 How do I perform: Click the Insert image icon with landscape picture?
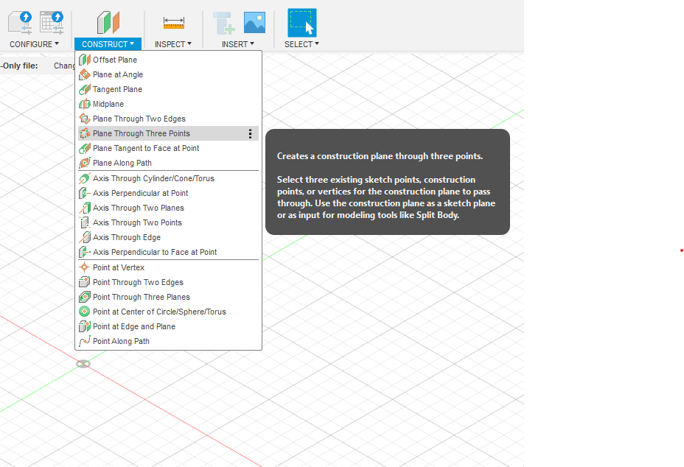254,22
